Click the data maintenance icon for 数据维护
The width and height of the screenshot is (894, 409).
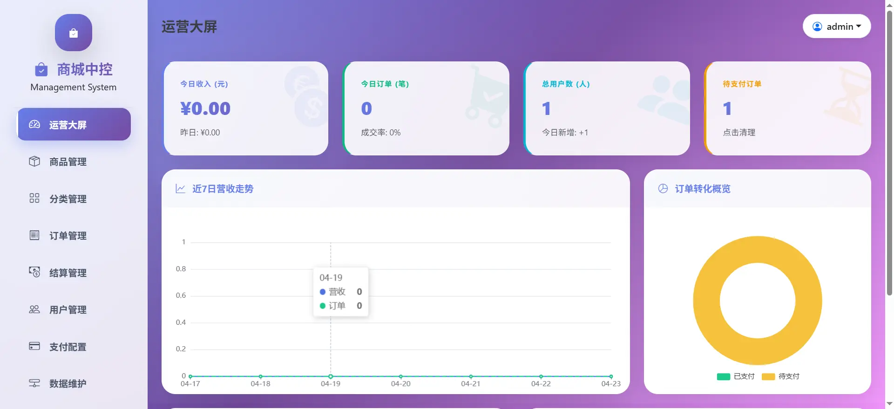tap(34, 383)
